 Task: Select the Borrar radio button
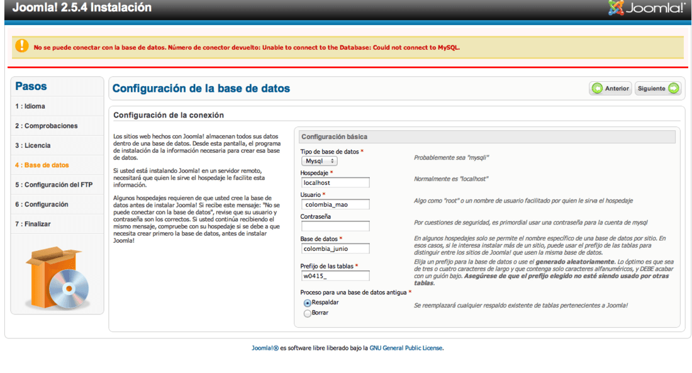click(x=307, y=313)
